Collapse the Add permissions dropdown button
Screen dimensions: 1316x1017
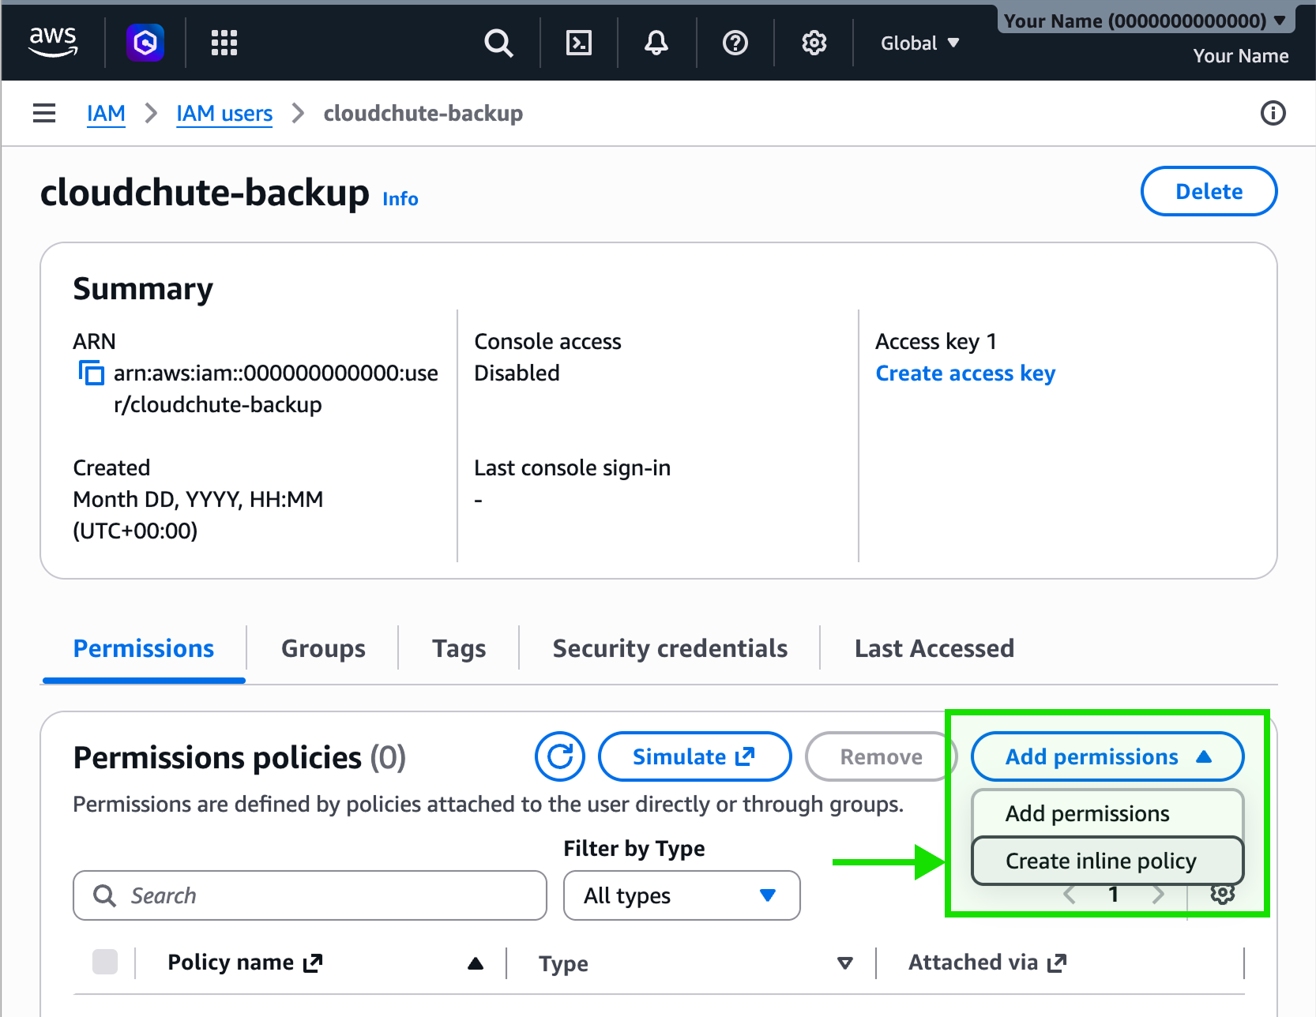pyautogui.click(x=1107, y=756)
